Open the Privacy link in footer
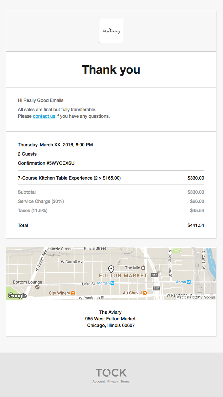The image size is (223, 397). tap(112, 381)
